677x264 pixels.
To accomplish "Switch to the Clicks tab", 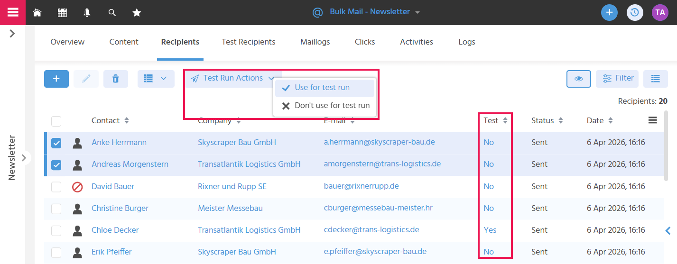I will pos(365,42).
